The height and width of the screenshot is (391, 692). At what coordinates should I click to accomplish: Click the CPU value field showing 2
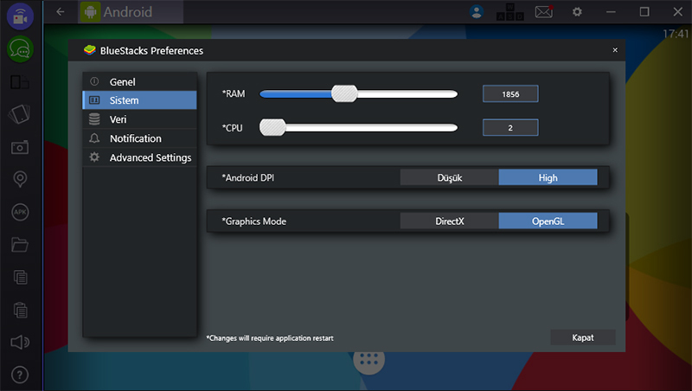(510, 127)
